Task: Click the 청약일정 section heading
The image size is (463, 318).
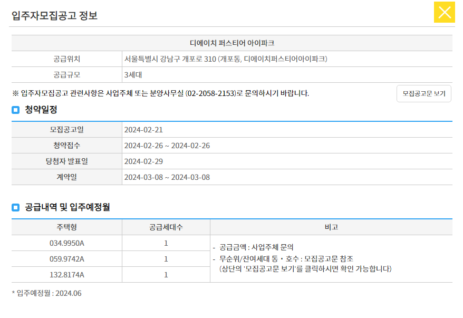Action: click(x=41, y=110)
